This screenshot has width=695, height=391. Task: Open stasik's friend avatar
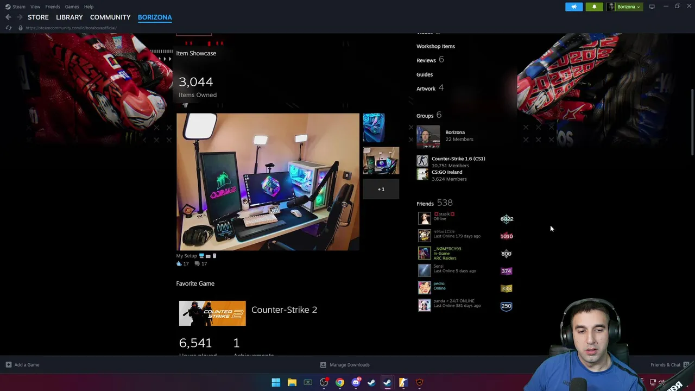[424, 218]
